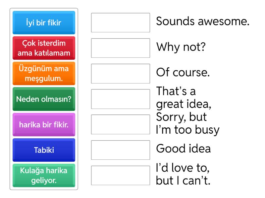Image resolution: width=265 pixels, height=198 pixels.
Task: Select the 'harika bir fikir.' tile
Action: click(x=44, y=124)
